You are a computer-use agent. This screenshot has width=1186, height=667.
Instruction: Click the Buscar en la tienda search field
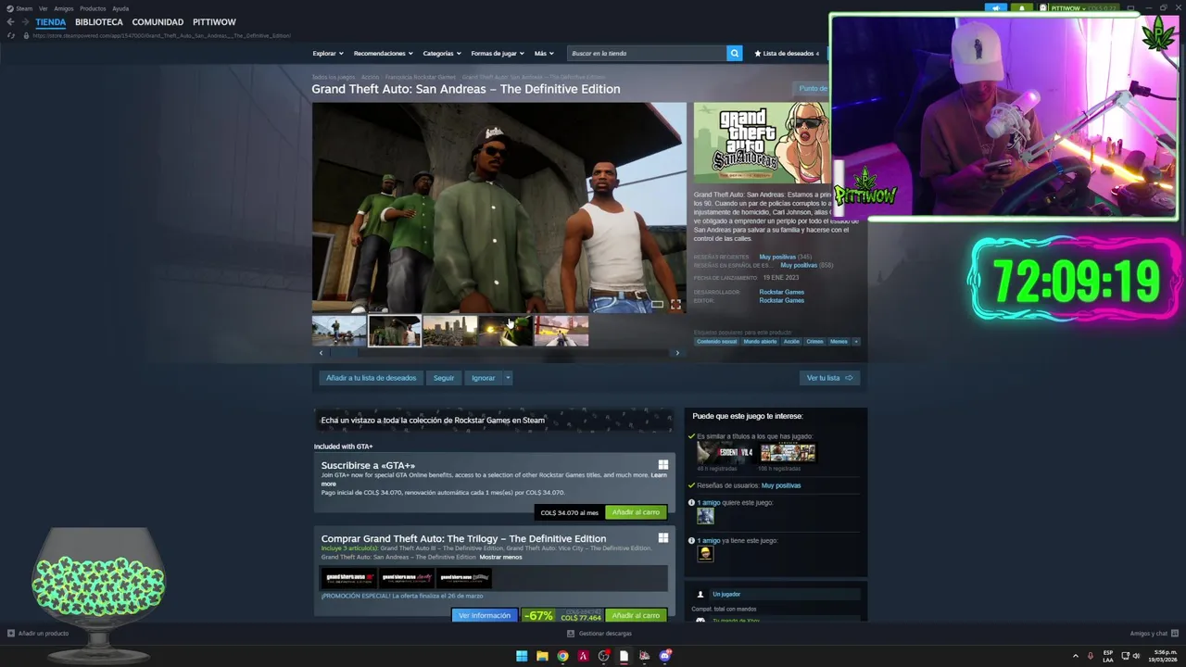click(646, 53)
